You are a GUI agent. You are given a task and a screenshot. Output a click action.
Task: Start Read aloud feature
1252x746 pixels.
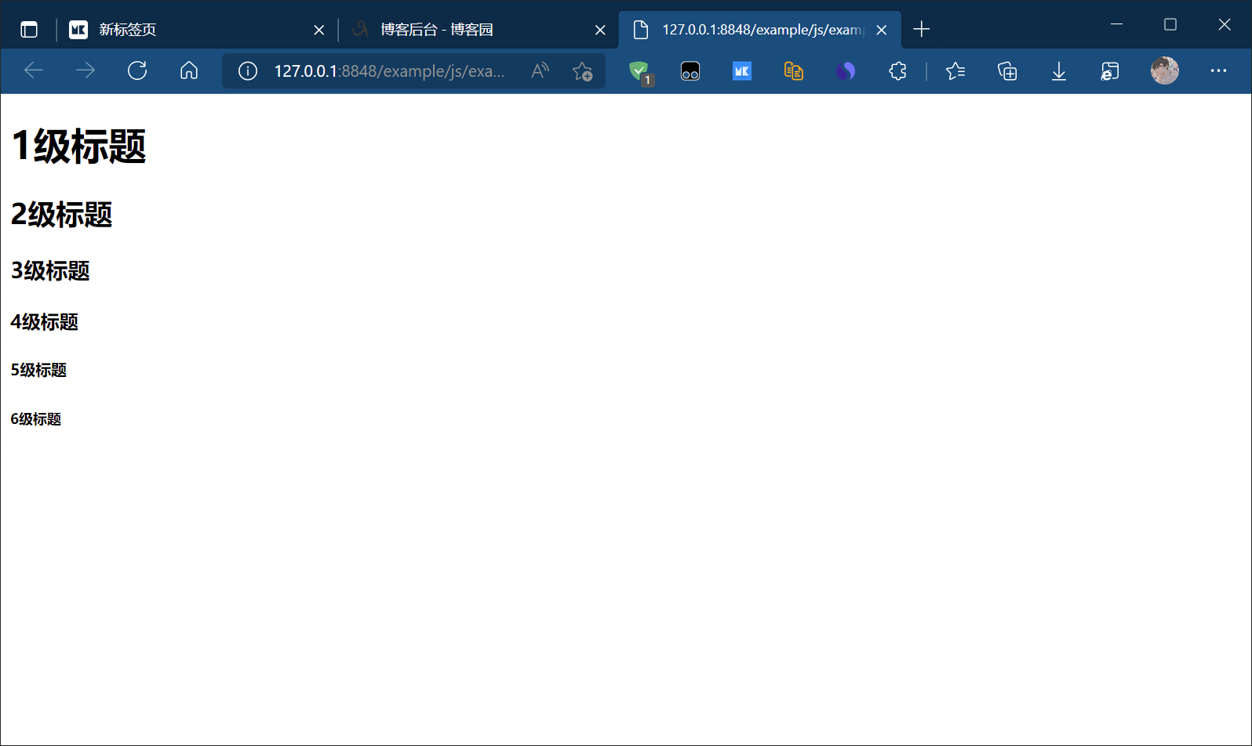click(x=540, y=71)
